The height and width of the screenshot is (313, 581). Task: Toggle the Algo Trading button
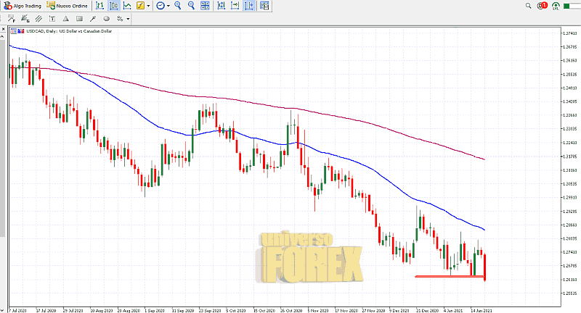[x=22, y=5]
